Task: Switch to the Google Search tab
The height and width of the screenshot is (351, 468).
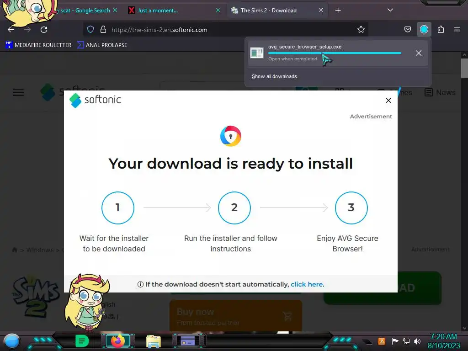Action: click(85, 11)
